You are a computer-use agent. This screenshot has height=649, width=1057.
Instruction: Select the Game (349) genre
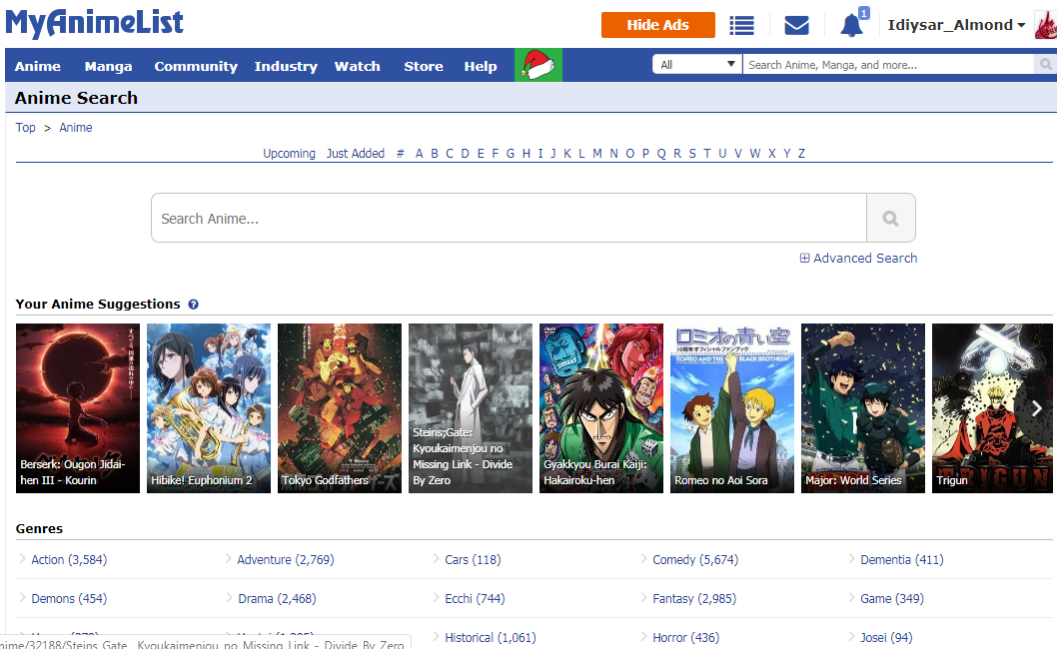coord(892,599)
